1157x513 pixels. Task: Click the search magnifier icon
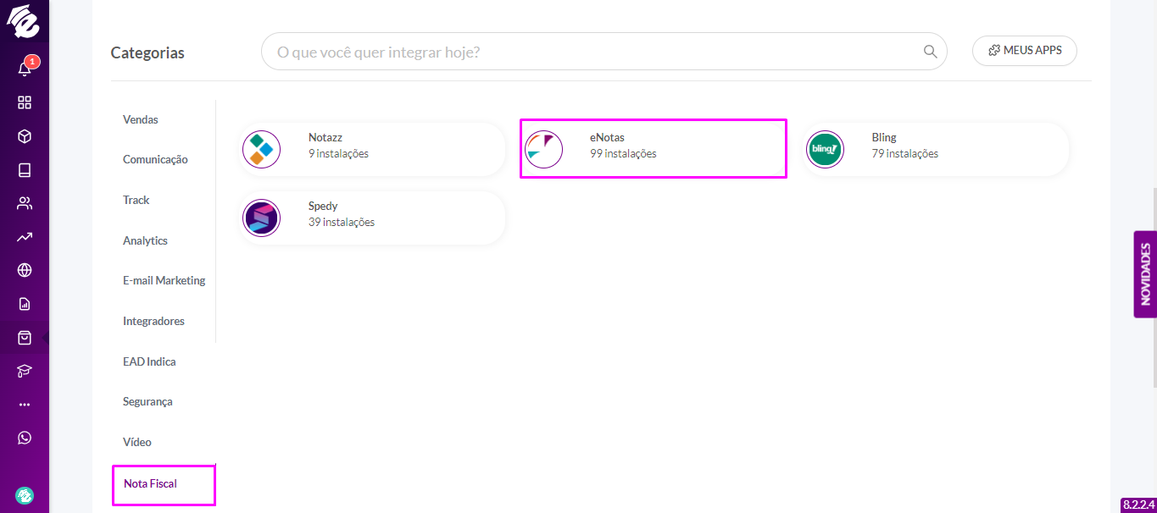[930, 52]
